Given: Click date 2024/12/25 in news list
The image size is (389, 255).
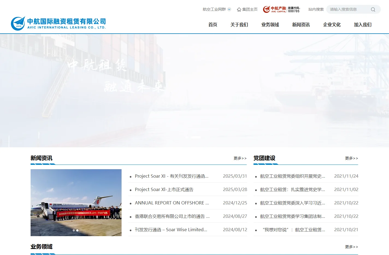Looking at the screenshot, I should tap(235, 203).
